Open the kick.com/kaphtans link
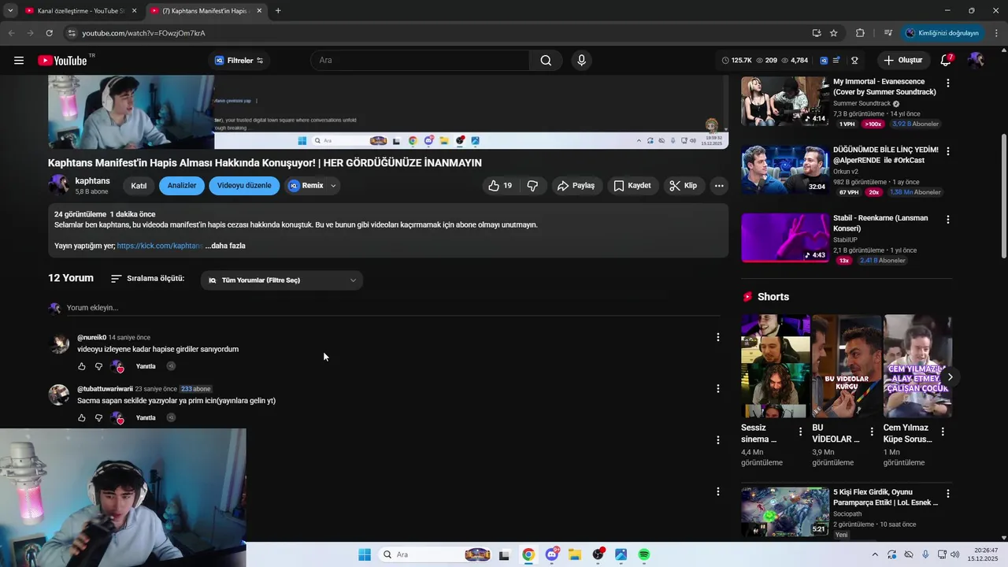The image size is (1008, 567). point(160,246)
